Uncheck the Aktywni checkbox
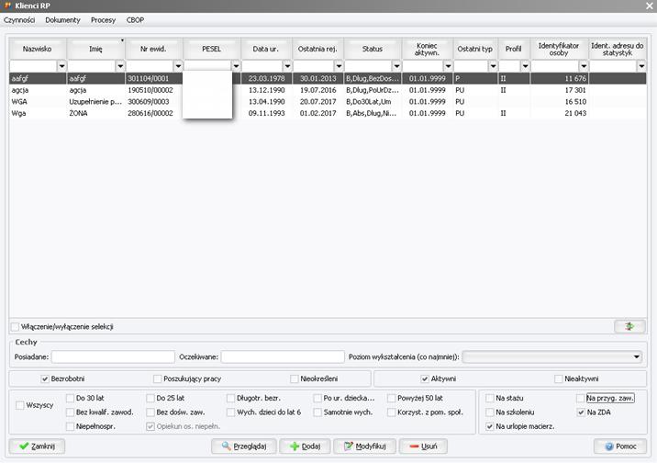The height and width of the screenshot is (463, 657). click(x=425, y=378)
